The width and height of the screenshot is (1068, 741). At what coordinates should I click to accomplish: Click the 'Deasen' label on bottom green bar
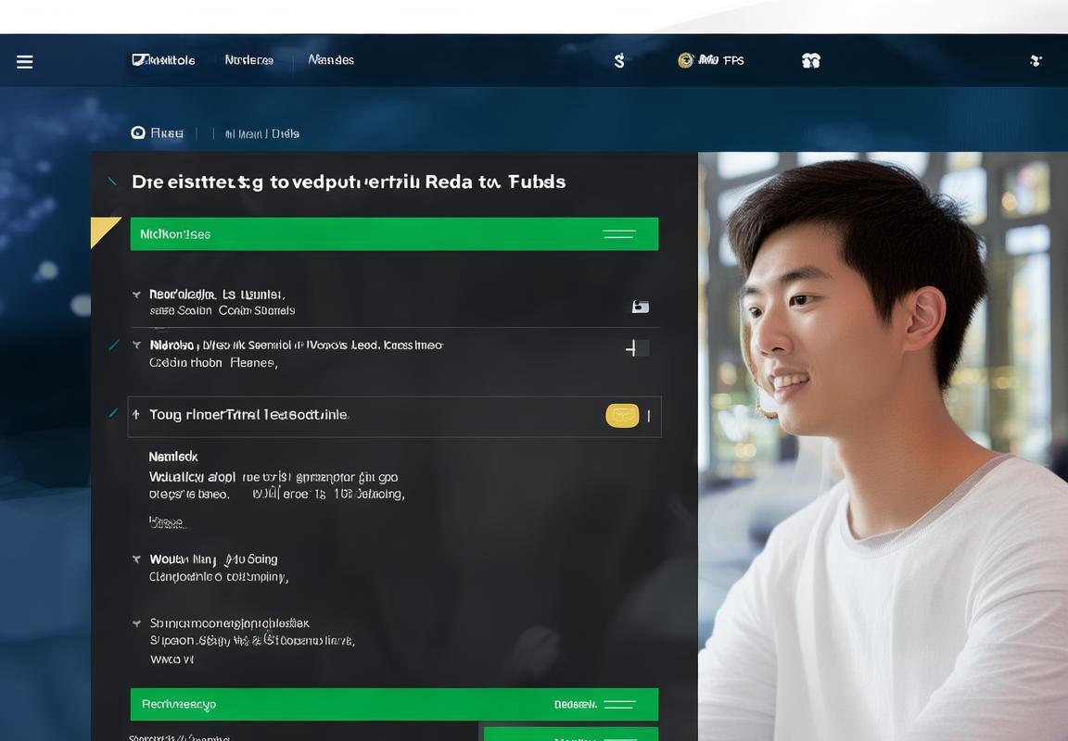click(575, 704)
